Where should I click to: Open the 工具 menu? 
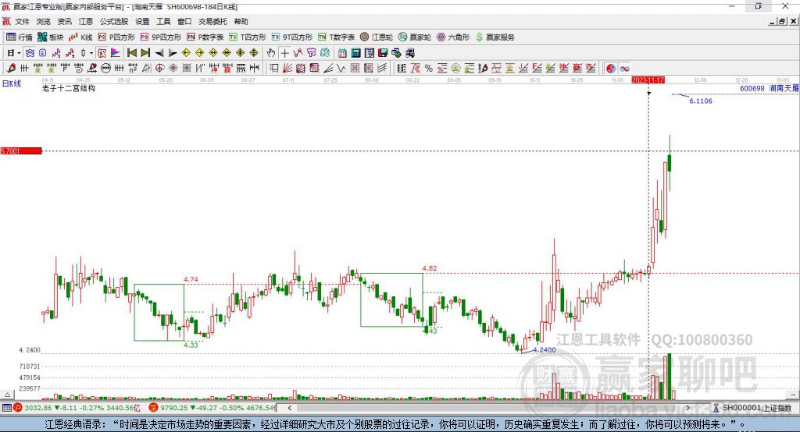[163, 21]
